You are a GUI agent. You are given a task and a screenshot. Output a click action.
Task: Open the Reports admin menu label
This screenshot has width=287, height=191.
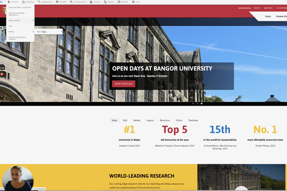click(x=125, y=2)
